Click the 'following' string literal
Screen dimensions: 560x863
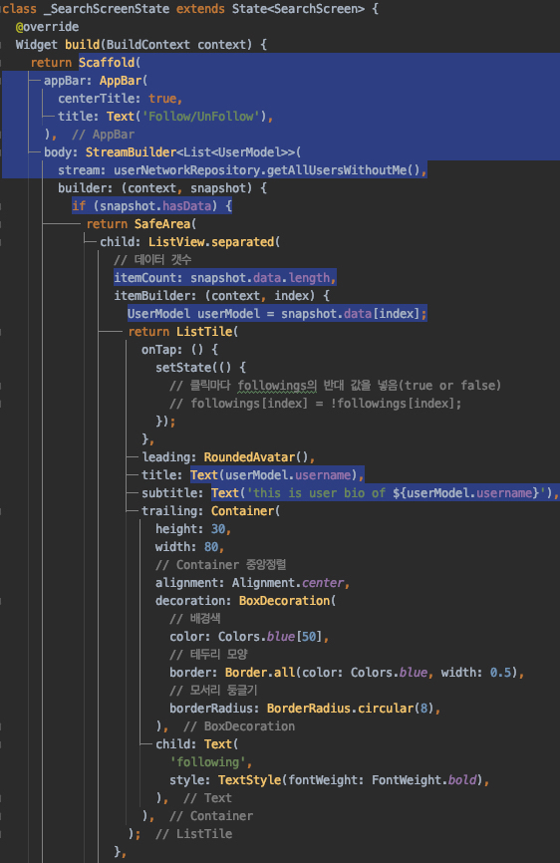click(208, 761)
